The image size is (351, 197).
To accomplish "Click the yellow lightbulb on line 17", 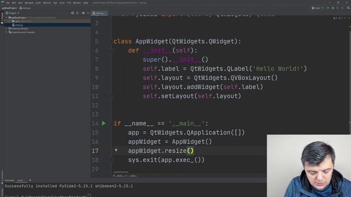I will [116, 150].
